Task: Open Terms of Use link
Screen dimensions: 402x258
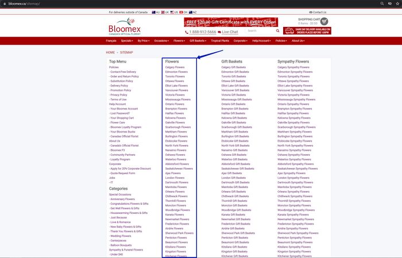Action: 118,100
